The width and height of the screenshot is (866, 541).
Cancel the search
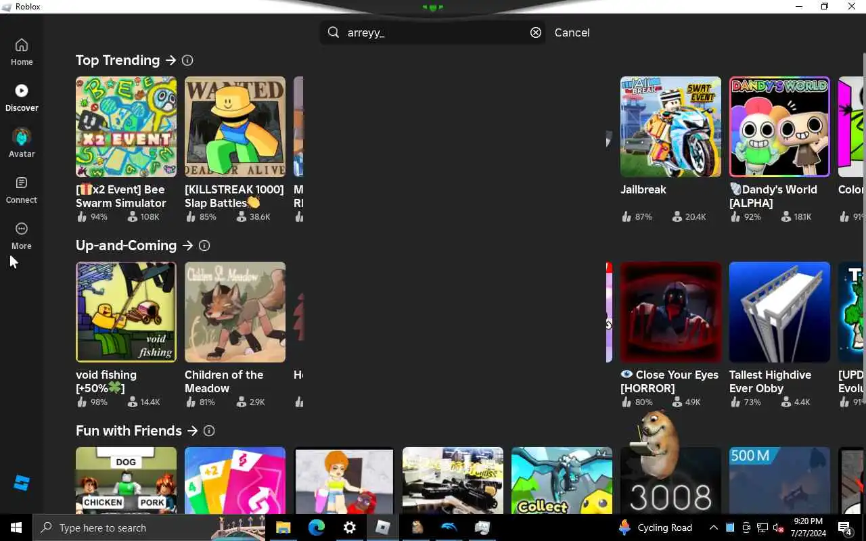point(572,32)
